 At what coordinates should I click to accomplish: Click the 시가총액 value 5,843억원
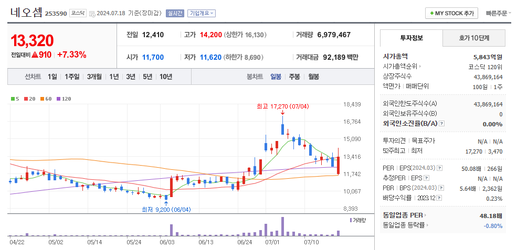coord(488,57)
